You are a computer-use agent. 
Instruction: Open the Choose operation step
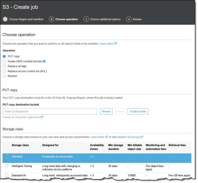pyautogui.click(x=67, y=19)
